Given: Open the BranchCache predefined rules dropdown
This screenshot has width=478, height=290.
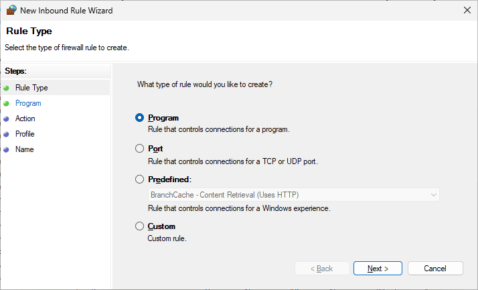Looking at the screenshot, I should coord(293,195).
